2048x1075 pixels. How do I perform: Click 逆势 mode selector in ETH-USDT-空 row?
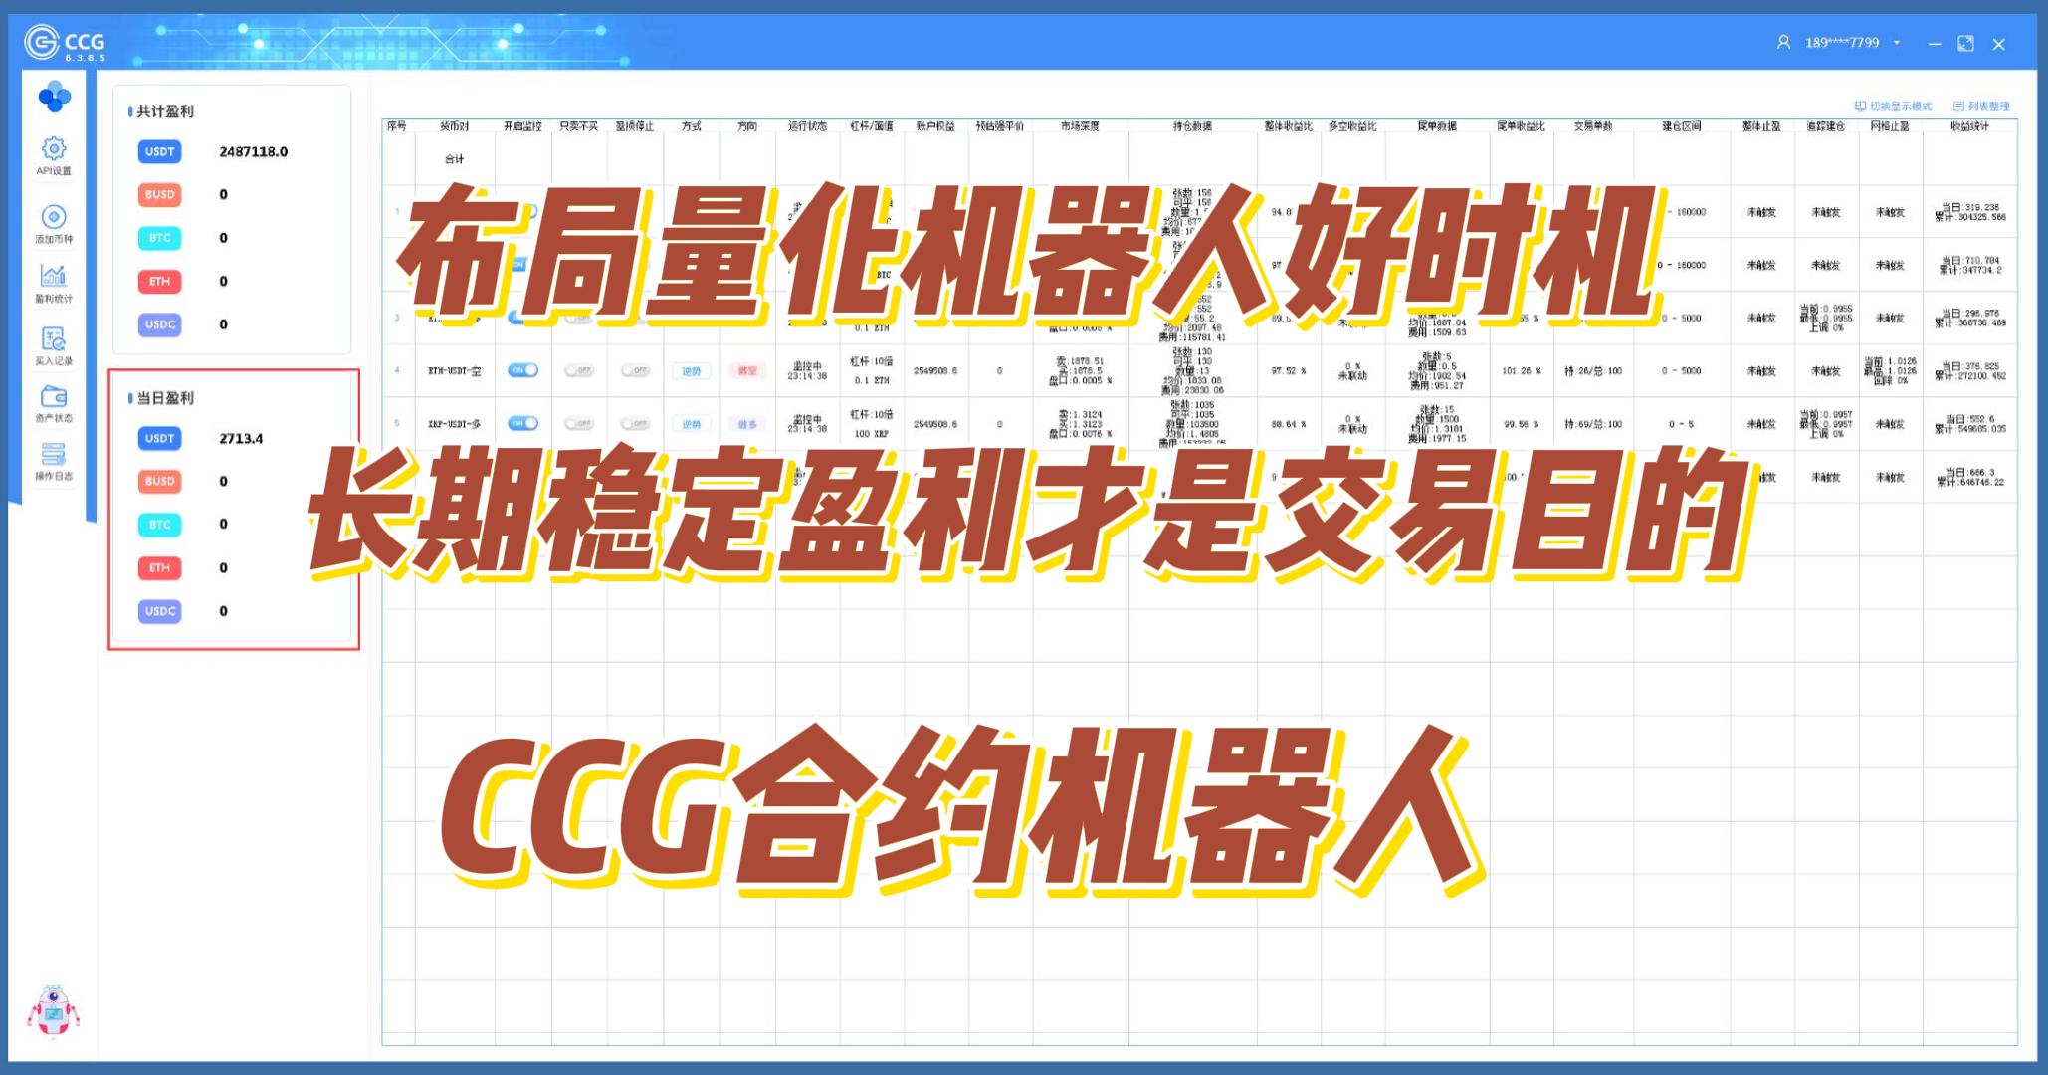(691, 371)
